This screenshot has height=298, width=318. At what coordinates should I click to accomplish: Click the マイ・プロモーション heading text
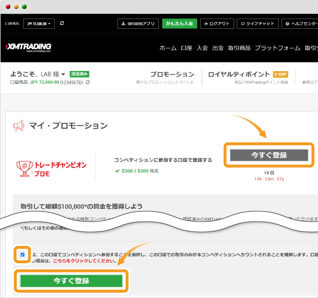click(x=69, y=126)
